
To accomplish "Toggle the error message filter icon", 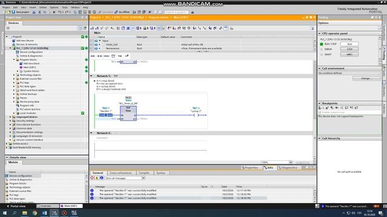I will [92, 178].
